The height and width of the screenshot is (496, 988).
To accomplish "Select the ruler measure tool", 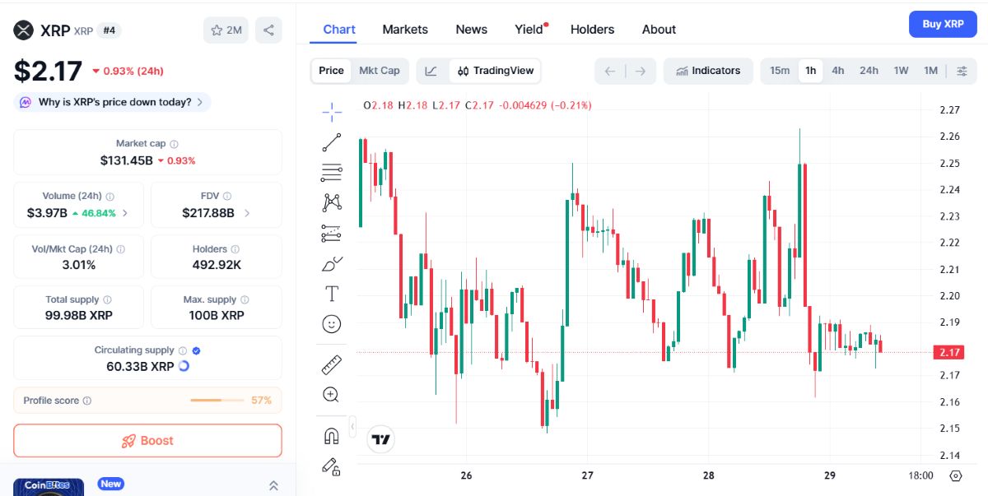I will (x=332, y=364).
